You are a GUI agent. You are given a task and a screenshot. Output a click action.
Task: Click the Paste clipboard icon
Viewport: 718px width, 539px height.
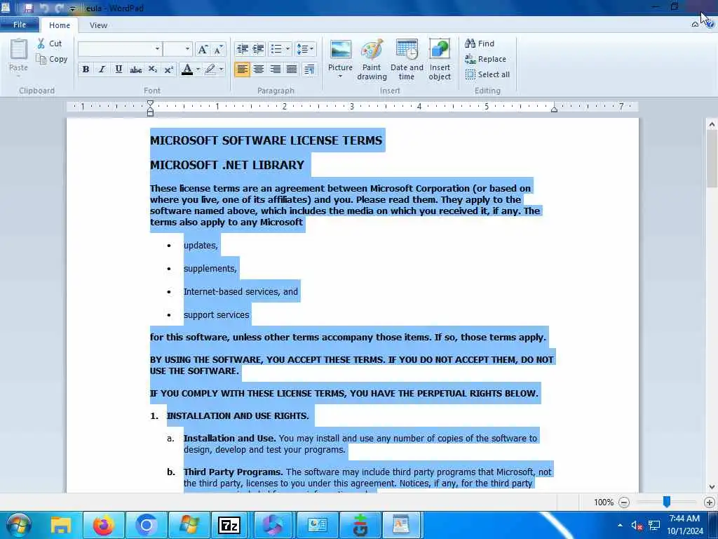point(18,50)
